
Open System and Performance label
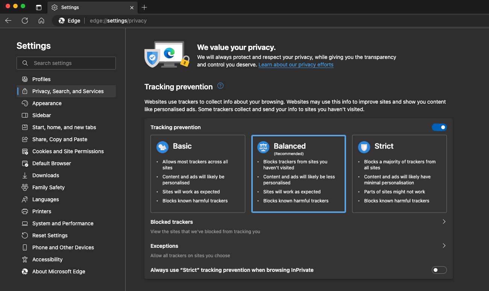[x=63, y=223]
